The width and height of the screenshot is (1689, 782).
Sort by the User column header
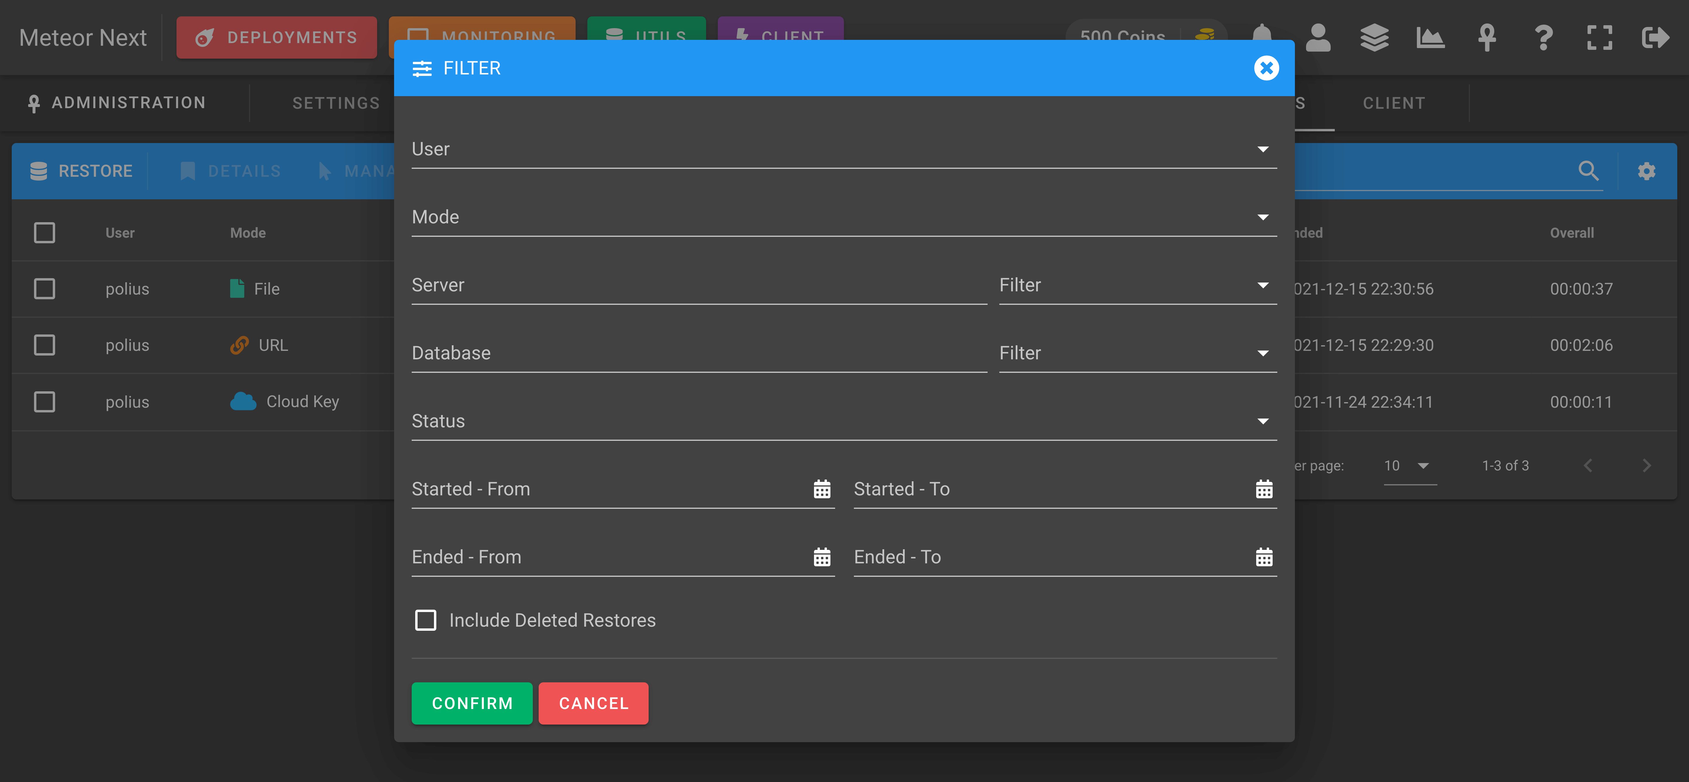(120, 233)
